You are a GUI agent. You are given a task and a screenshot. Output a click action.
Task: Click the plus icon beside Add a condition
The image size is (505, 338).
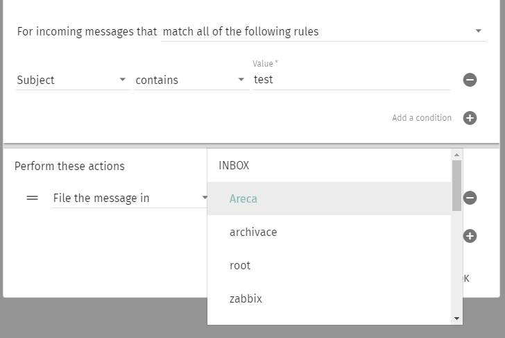[470, 118]
